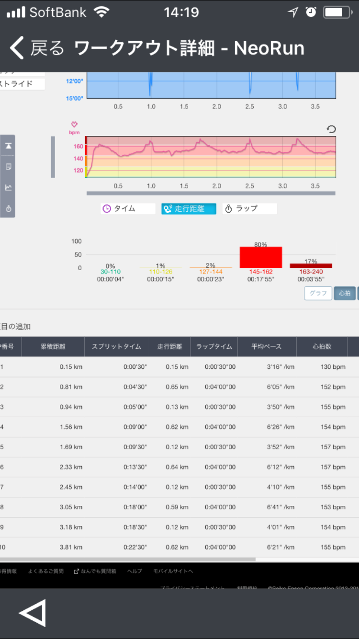Switch zone view to 心拍
The image size is (359, 639).
point(345,293)
